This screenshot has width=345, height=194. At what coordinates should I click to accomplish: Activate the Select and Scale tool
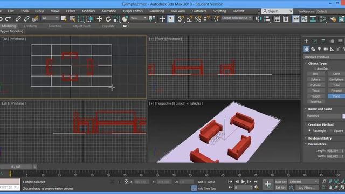point(116,19)
